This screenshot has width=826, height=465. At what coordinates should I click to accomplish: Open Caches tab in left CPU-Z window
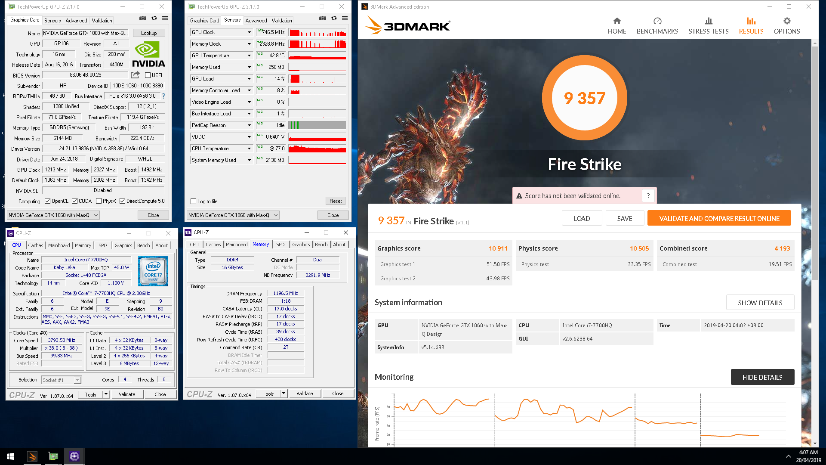click(36, 245)
